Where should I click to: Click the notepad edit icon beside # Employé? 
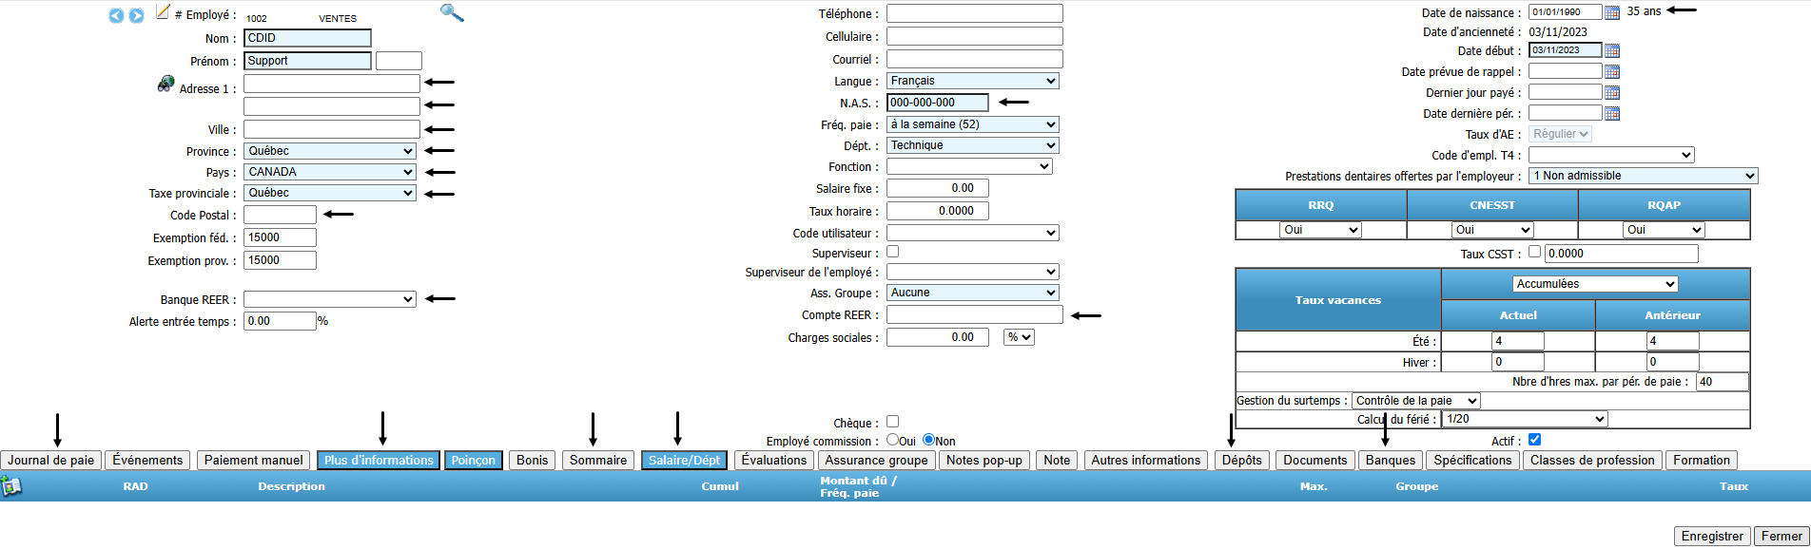tap(163, 12)
